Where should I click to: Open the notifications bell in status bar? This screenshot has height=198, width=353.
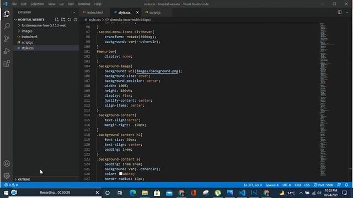[x=346, y=185]
